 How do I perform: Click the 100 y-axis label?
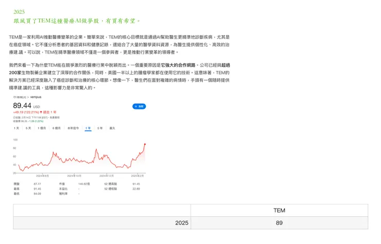tap(15, 140)
